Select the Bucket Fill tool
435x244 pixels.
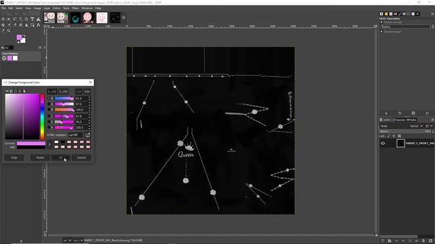pos(3,25)
